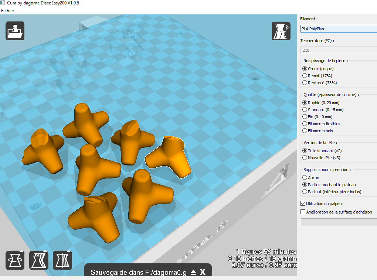Click the Température field showing 210

pyautogui.click(x=339, y=50)
